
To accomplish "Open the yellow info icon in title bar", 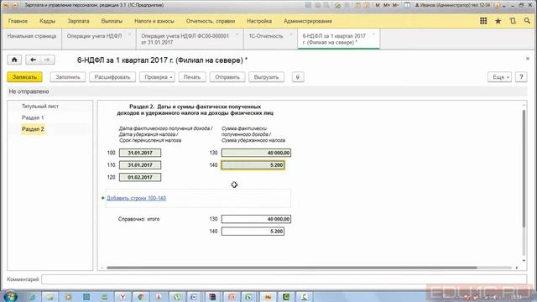I will [498, 5].
